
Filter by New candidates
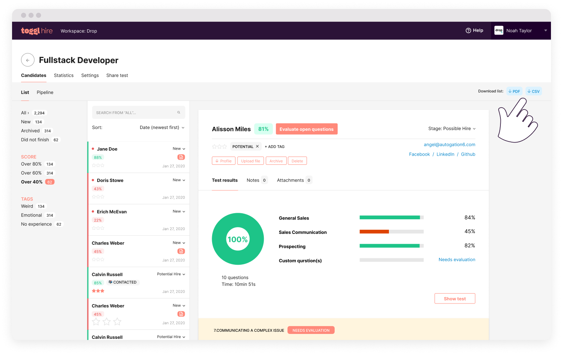pos(32,122)
